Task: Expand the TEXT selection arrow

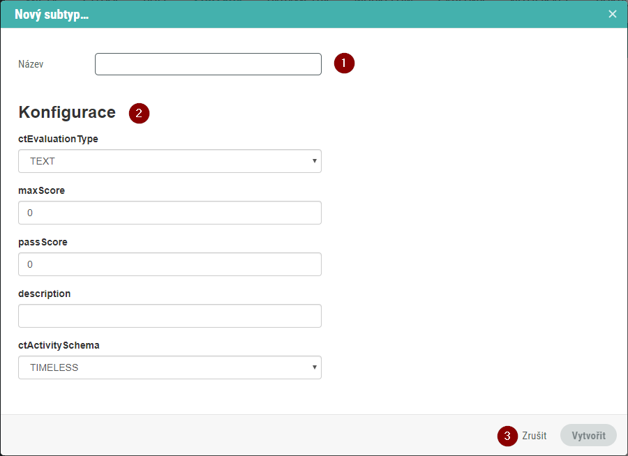Action: pyautogui.click(x=313, y=161)
